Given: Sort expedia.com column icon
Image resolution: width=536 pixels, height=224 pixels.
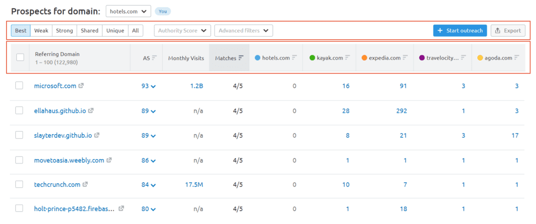Looking at the screenshot, I should 405,58.
